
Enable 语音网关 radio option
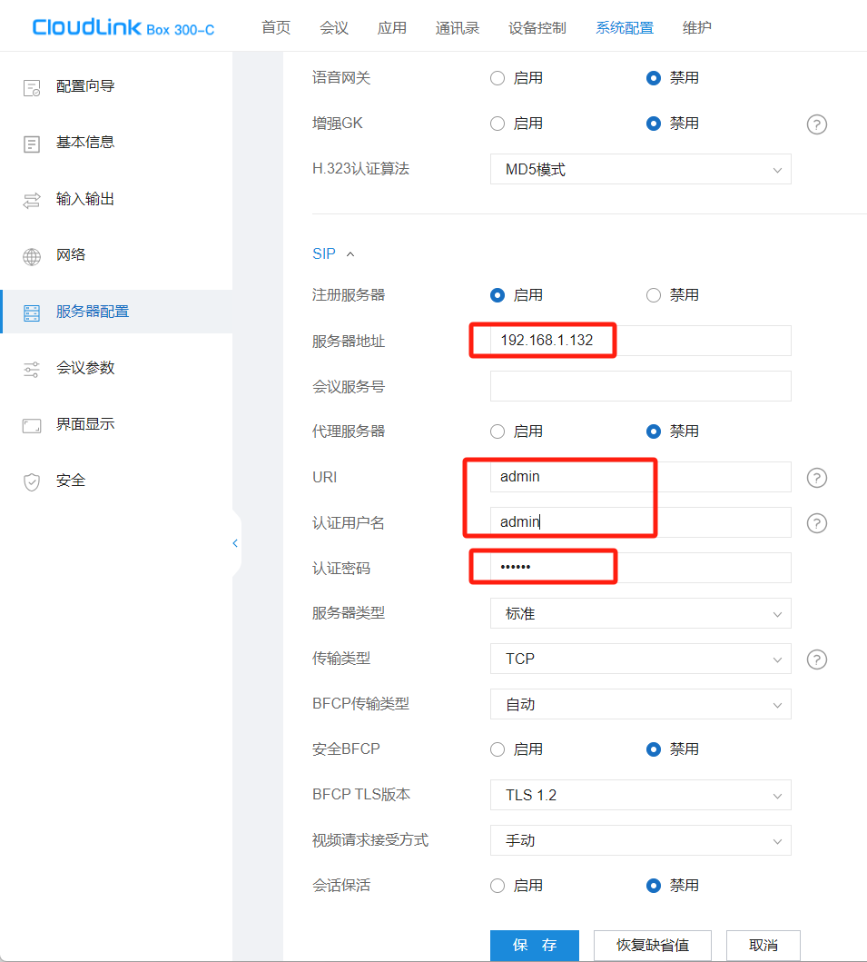[x=498, y=78]
